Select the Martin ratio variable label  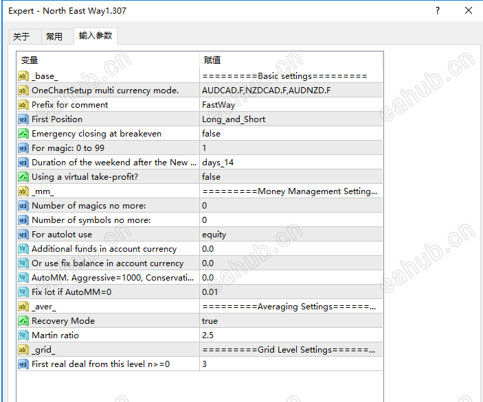click(55, 335)
